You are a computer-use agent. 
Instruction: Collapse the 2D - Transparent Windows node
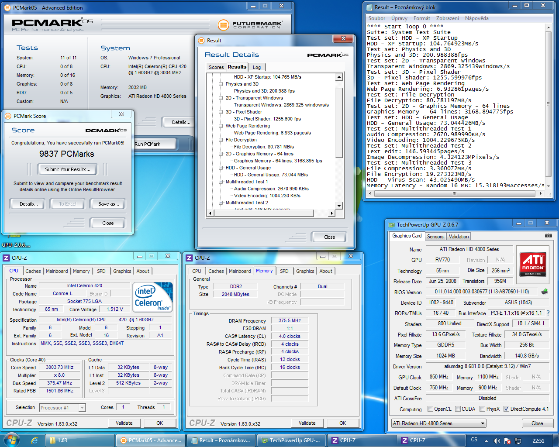click(x=221, y=98)
